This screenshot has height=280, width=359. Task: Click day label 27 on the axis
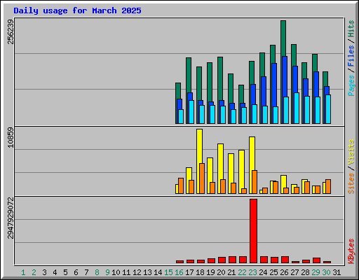[x=294, y=272]
